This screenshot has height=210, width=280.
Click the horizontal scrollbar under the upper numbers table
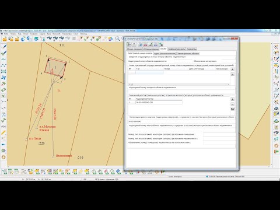coord(179,84)
